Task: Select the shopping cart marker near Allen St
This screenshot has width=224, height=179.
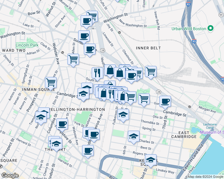Action: point(73,59)
